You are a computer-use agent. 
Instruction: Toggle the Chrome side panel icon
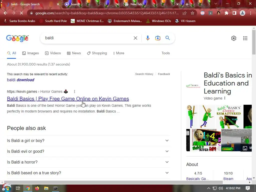[234, 13]
